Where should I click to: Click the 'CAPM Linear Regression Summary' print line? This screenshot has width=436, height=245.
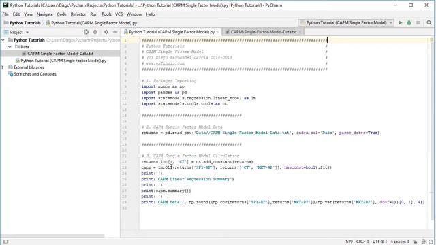(x=187, y=179)
